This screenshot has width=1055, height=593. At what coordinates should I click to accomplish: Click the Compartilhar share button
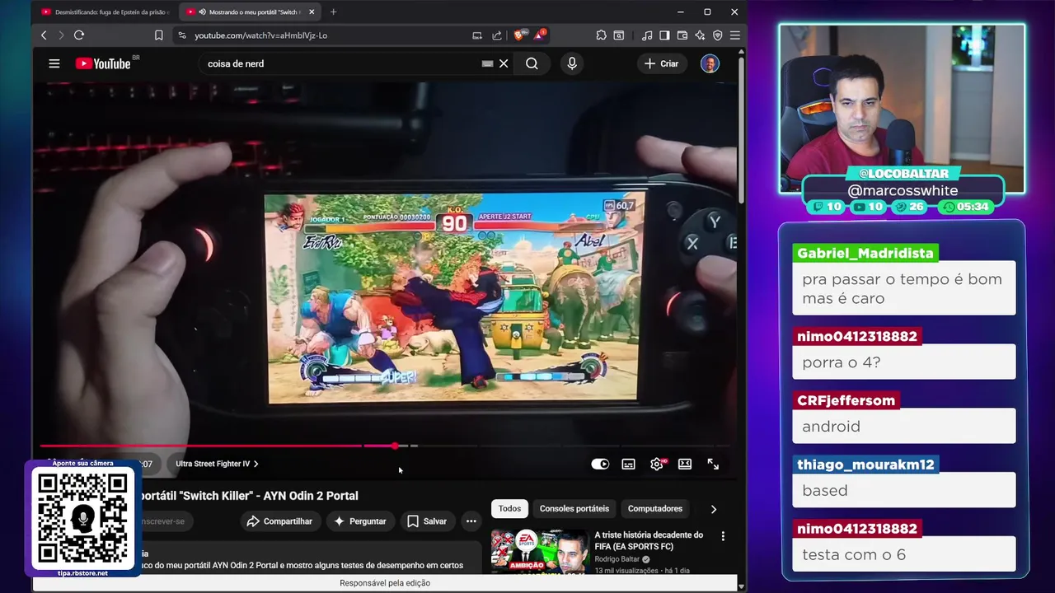point(280,521)
